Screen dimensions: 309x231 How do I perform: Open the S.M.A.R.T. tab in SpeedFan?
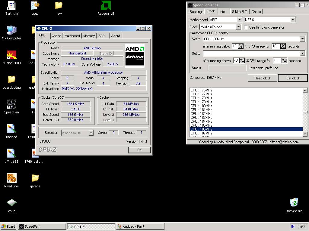tap(240, 12)
